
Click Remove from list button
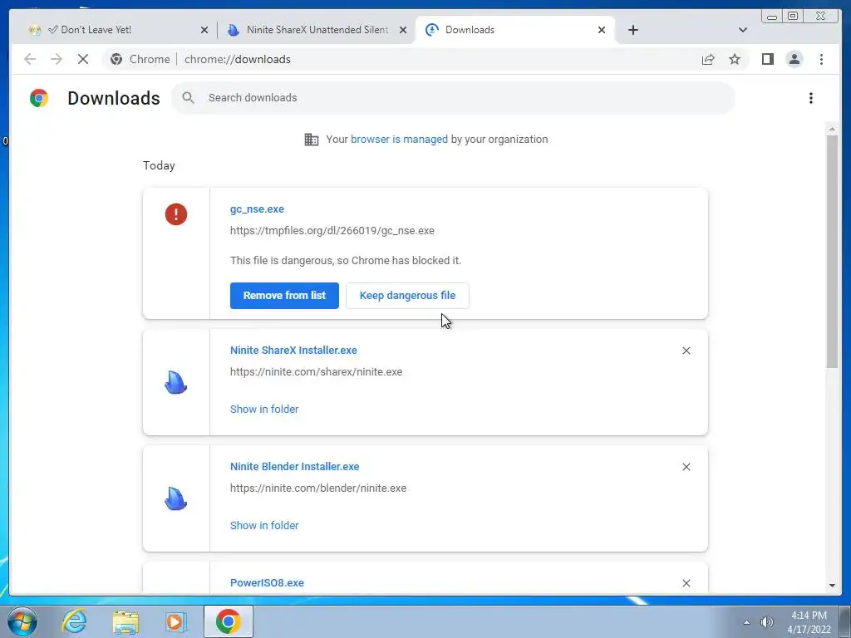pyautogui.click(x=284, y=296)
